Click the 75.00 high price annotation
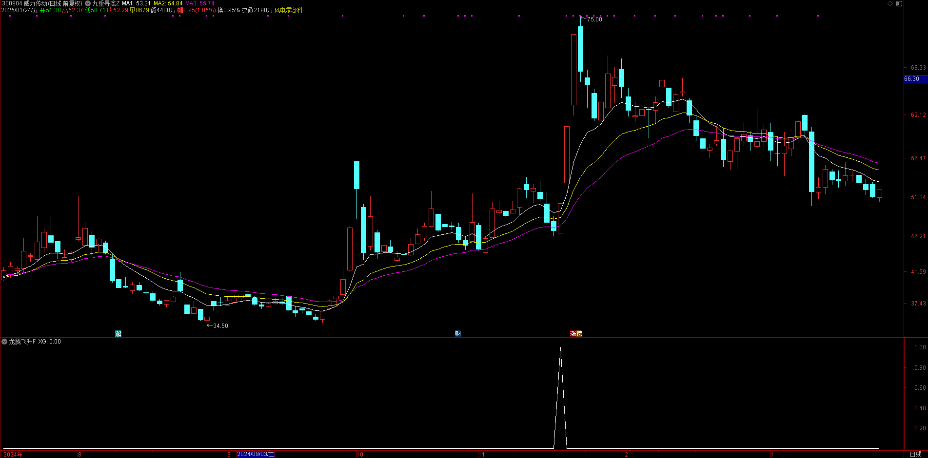The height and width of the screenshot is (458, 928). [x=594, y=19]
